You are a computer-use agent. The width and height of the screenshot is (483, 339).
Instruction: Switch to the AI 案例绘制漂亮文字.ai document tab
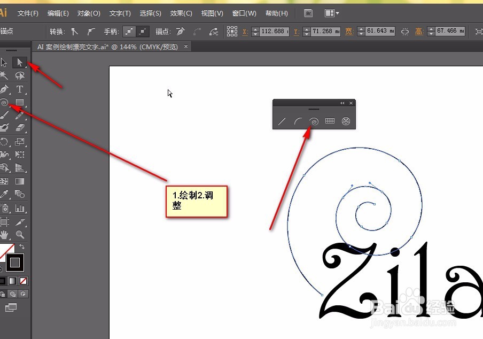[x=107, y=47]
